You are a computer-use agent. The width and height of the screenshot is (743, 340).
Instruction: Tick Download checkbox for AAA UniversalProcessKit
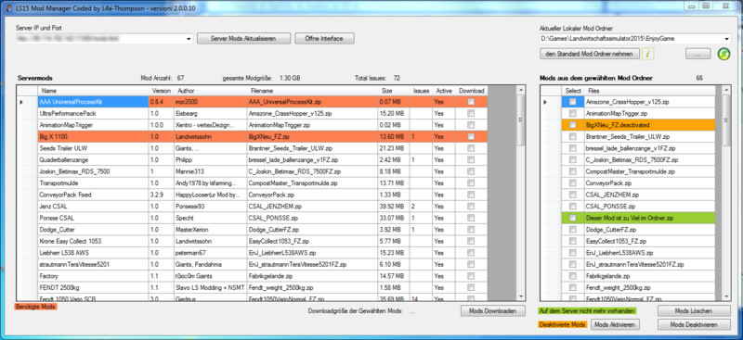point(471,102)
